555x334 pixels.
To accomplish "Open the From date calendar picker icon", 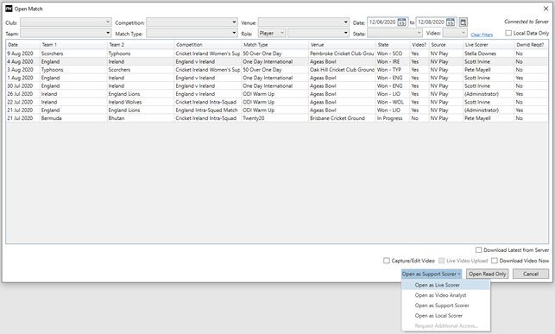I will point(401,22).
